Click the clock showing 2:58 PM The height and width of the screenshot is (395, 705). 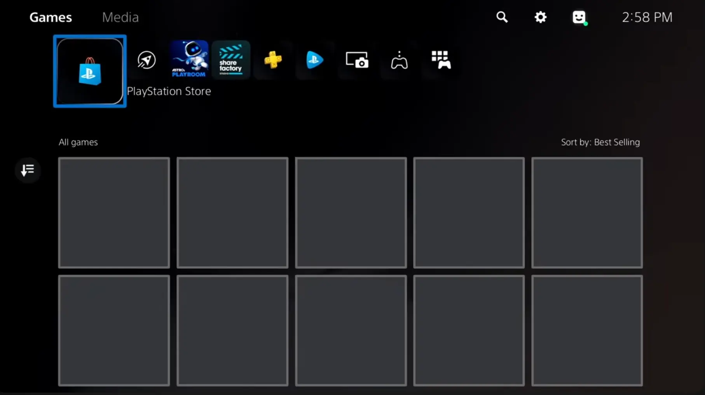pos(647,17)
